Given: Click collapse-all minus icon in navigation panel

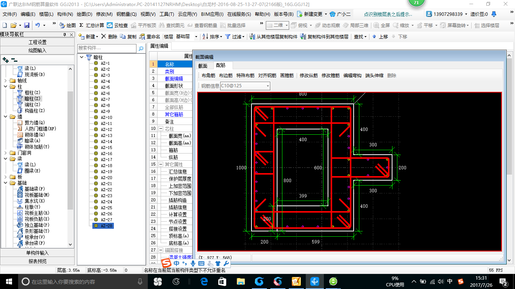Looking at the screenshot, I should 14,59.
